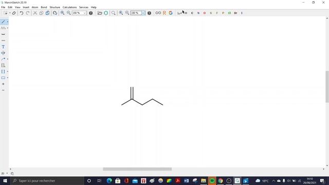Open the Bond menu
The height and width of the screenshot is (185, 329).
pos(44,7)
